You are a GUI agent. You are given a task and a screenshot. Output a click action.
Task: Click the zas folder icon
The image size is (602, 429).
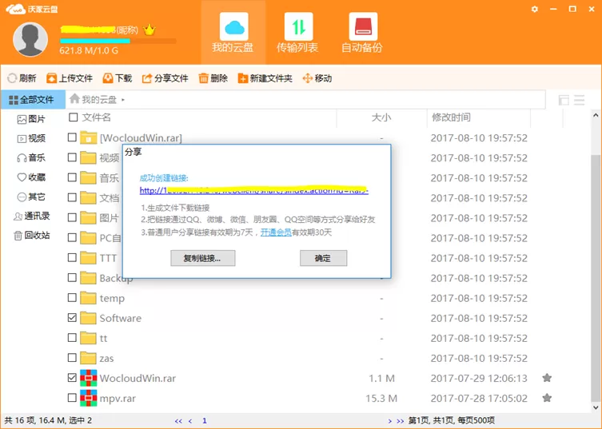(x=88, y=358)
